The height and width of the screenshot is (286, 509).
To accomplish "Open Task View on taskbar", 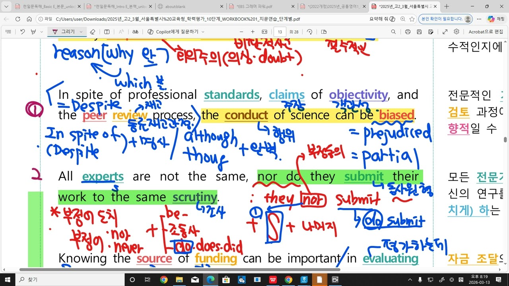I will 148,279.
